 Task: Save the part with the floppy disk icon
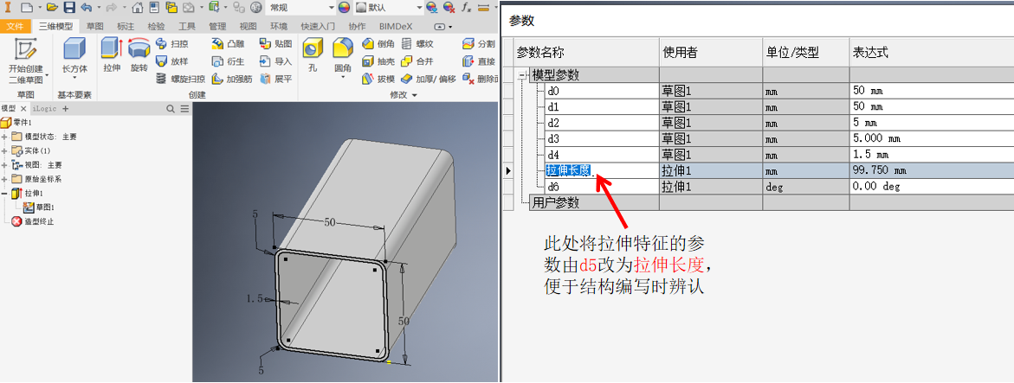click(69, 8)
